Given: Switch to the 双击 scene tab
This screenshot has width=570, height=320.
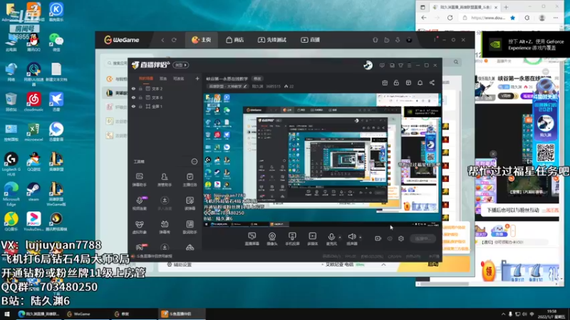Looking at the screenshot, I should point(163,78).
